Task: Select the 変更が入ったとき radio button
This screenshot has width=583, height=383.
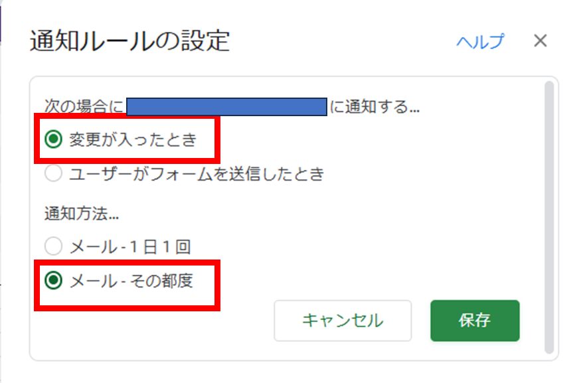Action: (x=52, y=139)
